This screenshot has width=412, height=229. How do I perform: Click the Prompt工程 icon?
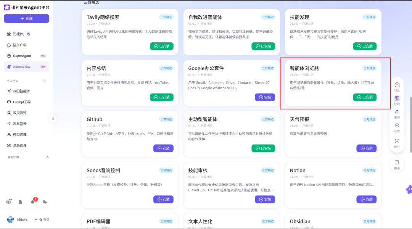point(9,102)
